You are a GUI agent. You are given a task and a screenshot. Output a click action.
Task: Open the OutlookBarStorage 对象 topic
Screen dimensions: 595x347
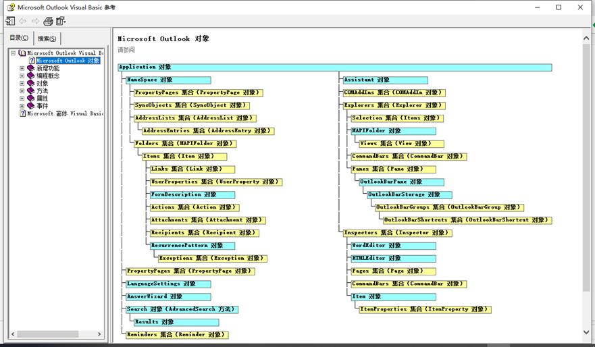(x=409, y=194)
